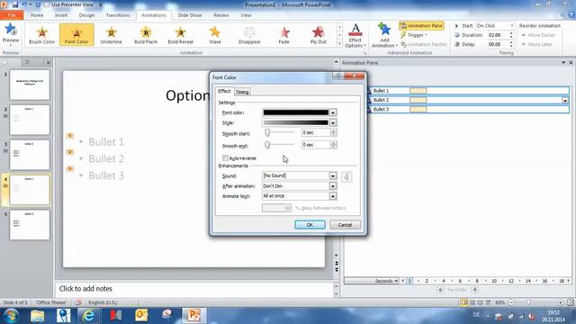Switch to PowerPoint taskbar icon

[194, 316]
